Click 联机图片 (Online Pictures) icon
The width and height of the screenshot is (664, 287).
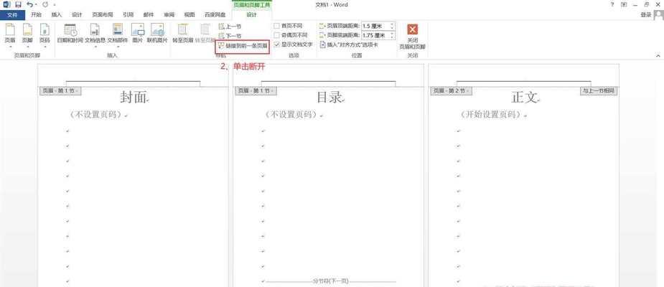click(x=157, y=30)
